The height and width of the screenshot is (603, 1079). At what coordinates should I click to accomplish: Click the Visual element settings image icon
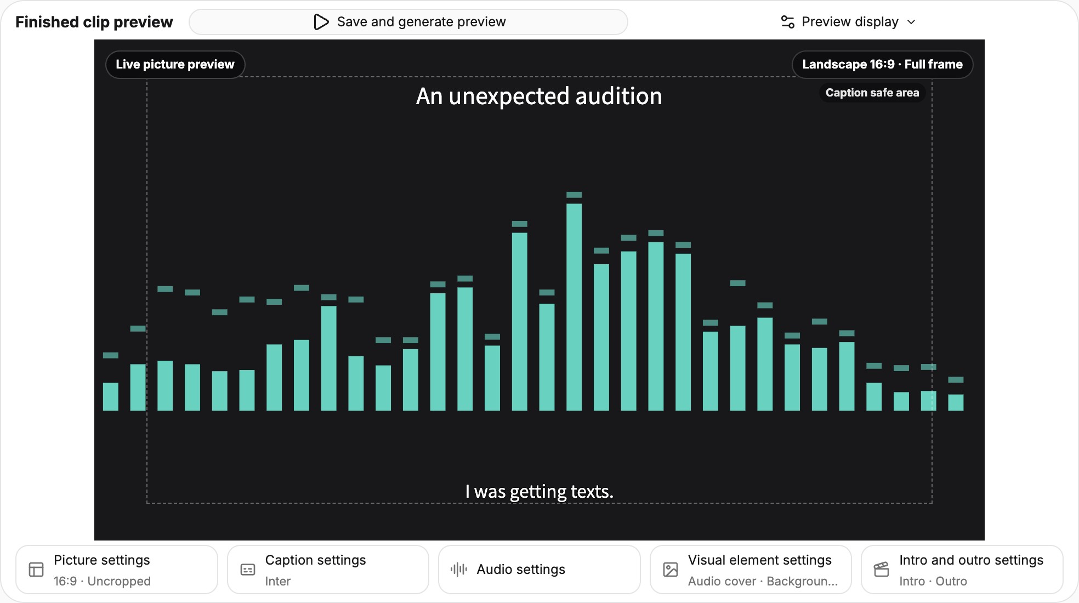point(671,570)
